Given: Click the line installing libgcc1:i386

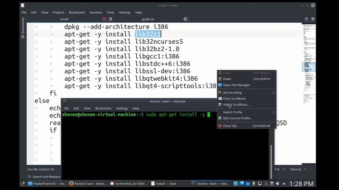Looking at the screenshot, I should tap(122, 56).
